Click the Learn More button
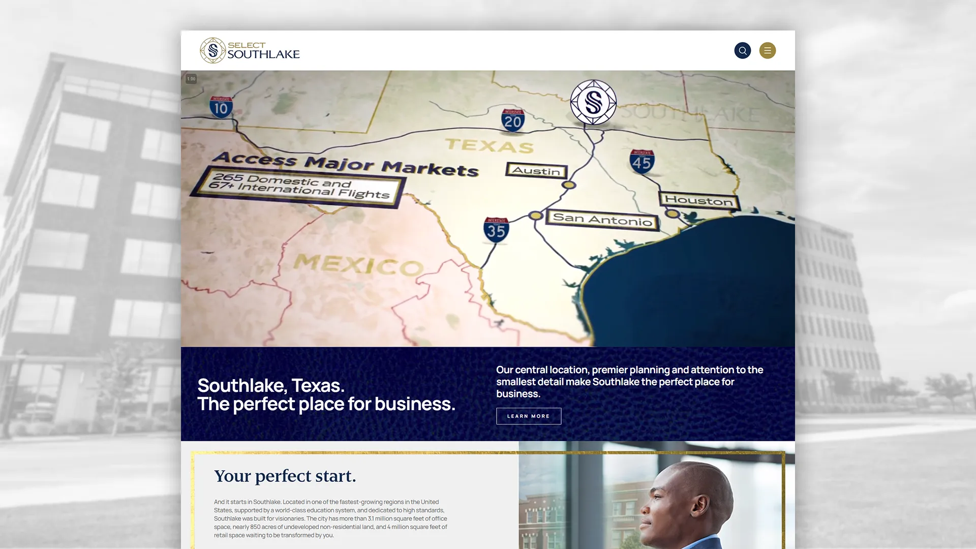 [x=529, y=416]
